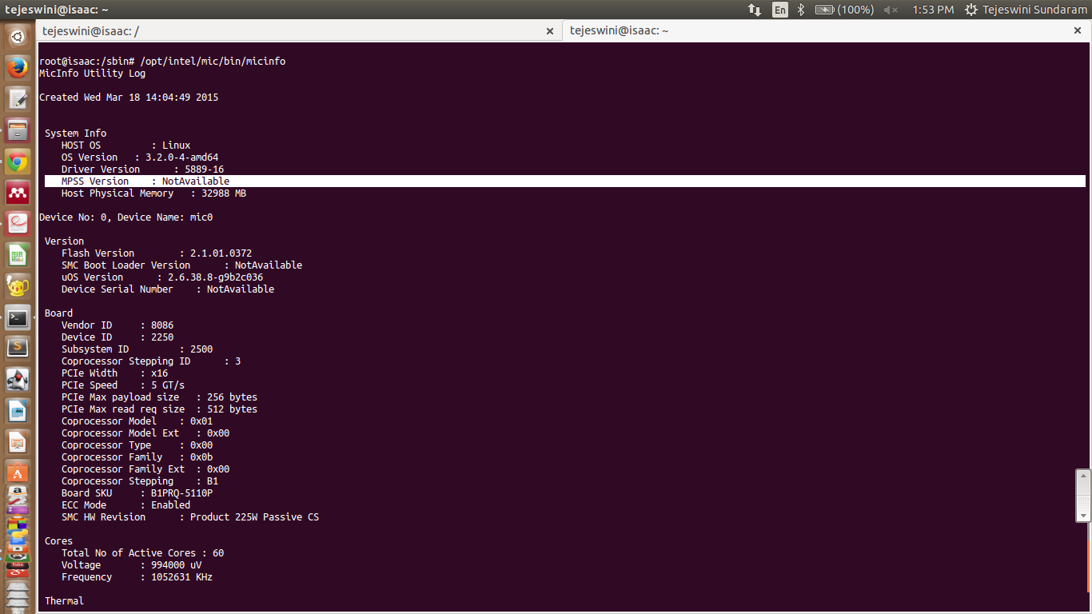Open the Mendeley Desktop launcher icon
Image resolution: width=1092 pixels, height=614 pixels.
(x=18, y=193)
